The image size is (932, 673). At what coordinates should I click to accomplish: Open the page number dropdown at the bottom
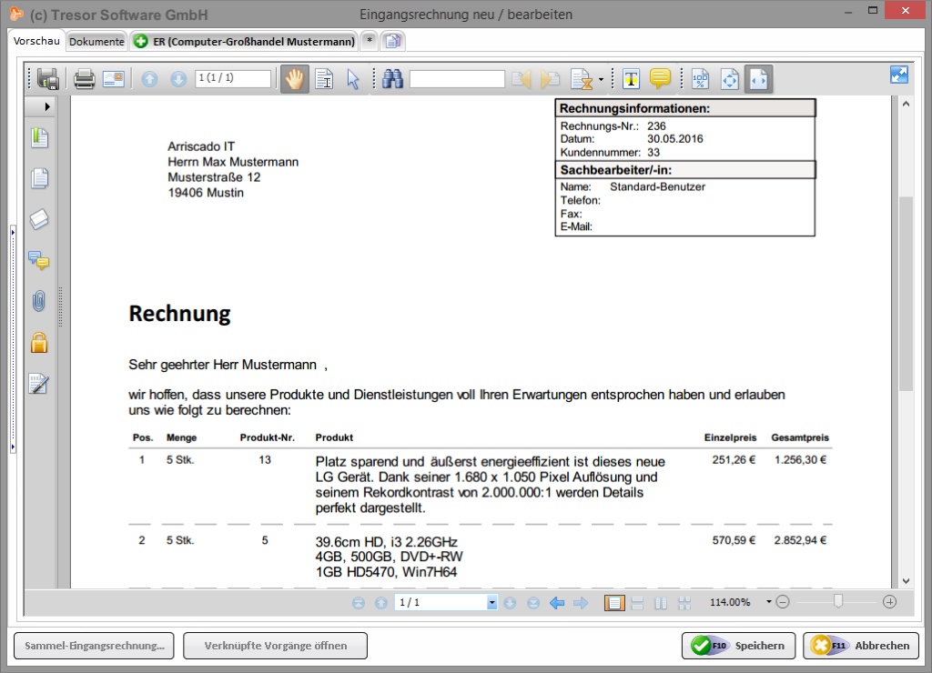pos(492,602)
